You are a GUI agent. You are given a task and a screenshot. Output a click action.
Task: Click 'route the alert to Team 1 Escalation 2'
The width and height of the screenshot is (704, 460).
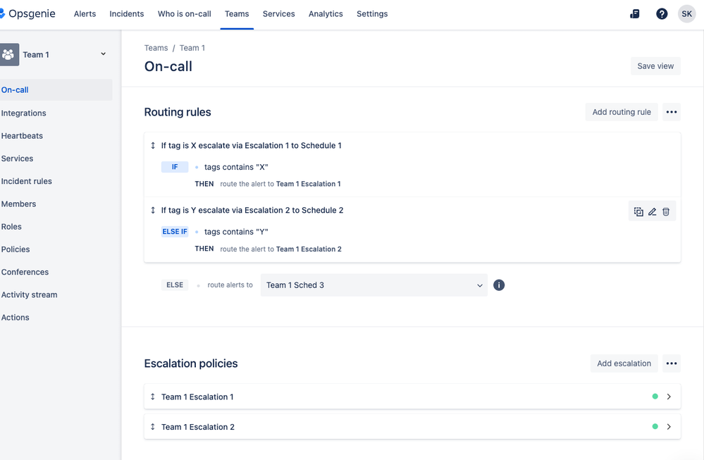point(280,249)
